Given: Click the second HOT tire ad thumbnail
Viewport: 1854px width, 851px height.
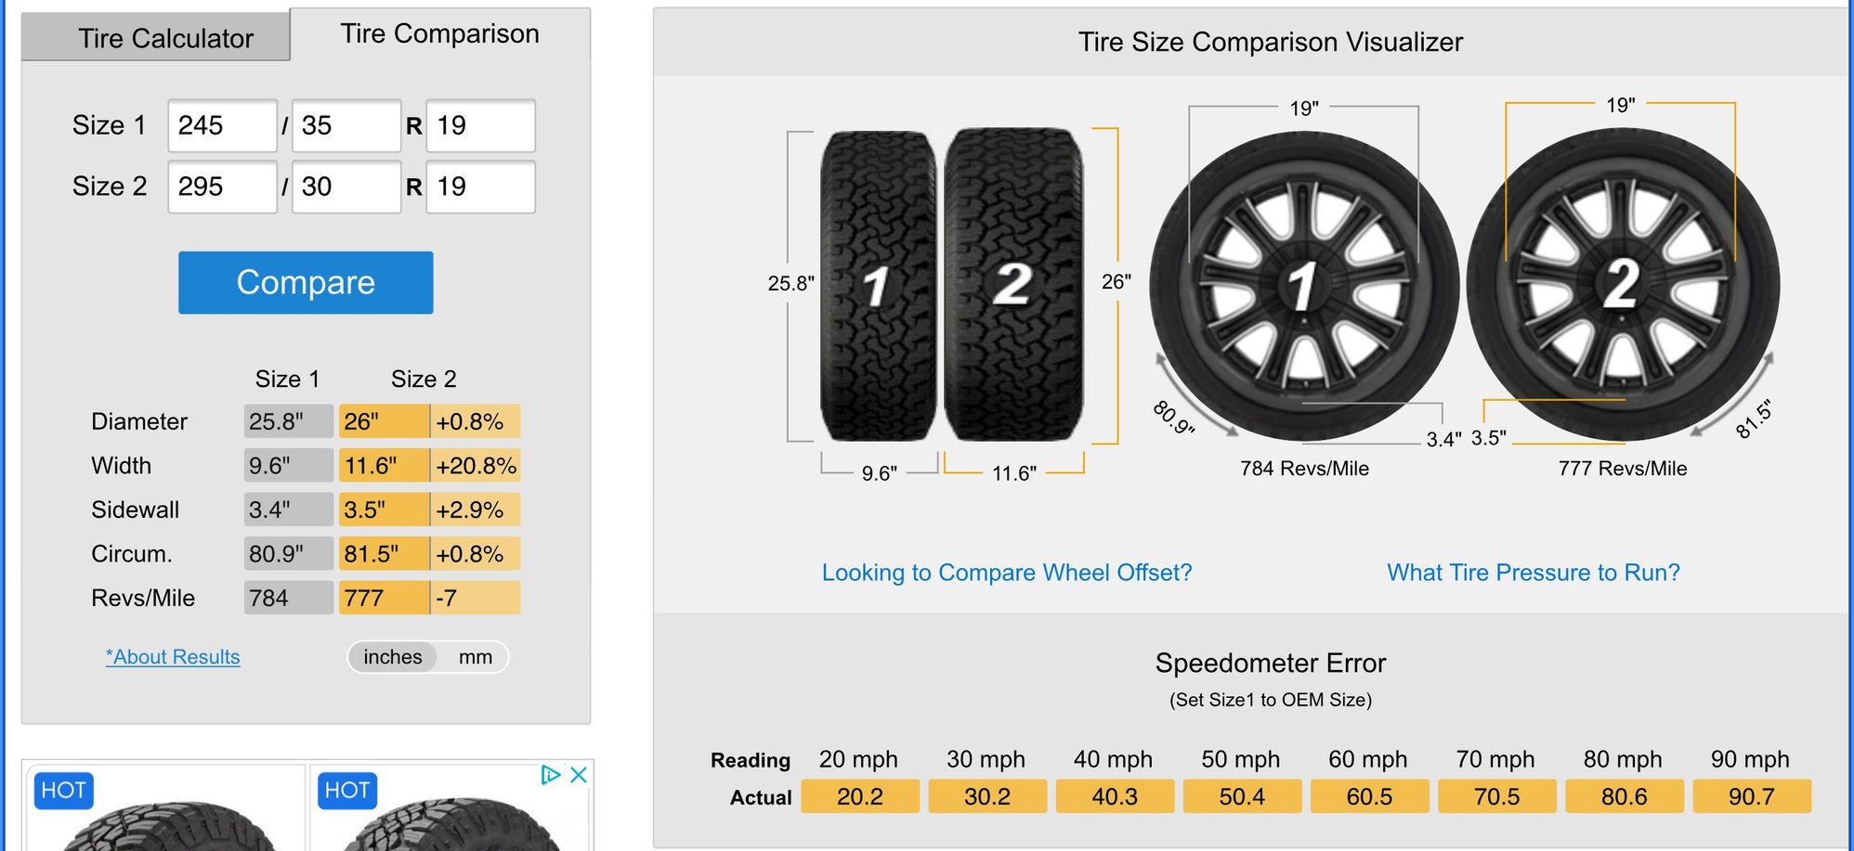Looking at the screenshot, I should [x=450, y=807].
